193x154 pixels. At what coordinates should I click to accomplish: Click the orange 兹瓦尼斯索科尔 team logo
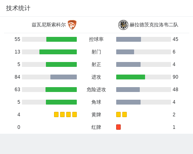72,25
